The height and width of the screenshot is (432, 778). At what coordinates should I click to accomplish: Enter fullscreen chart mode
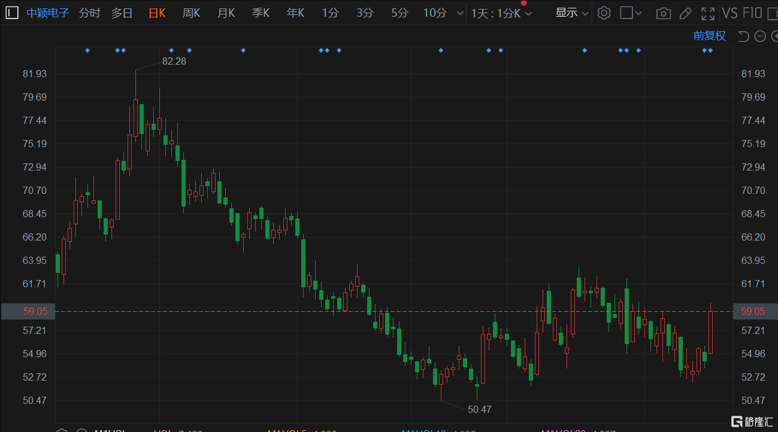pyautogui.click(x=708, y=13)
